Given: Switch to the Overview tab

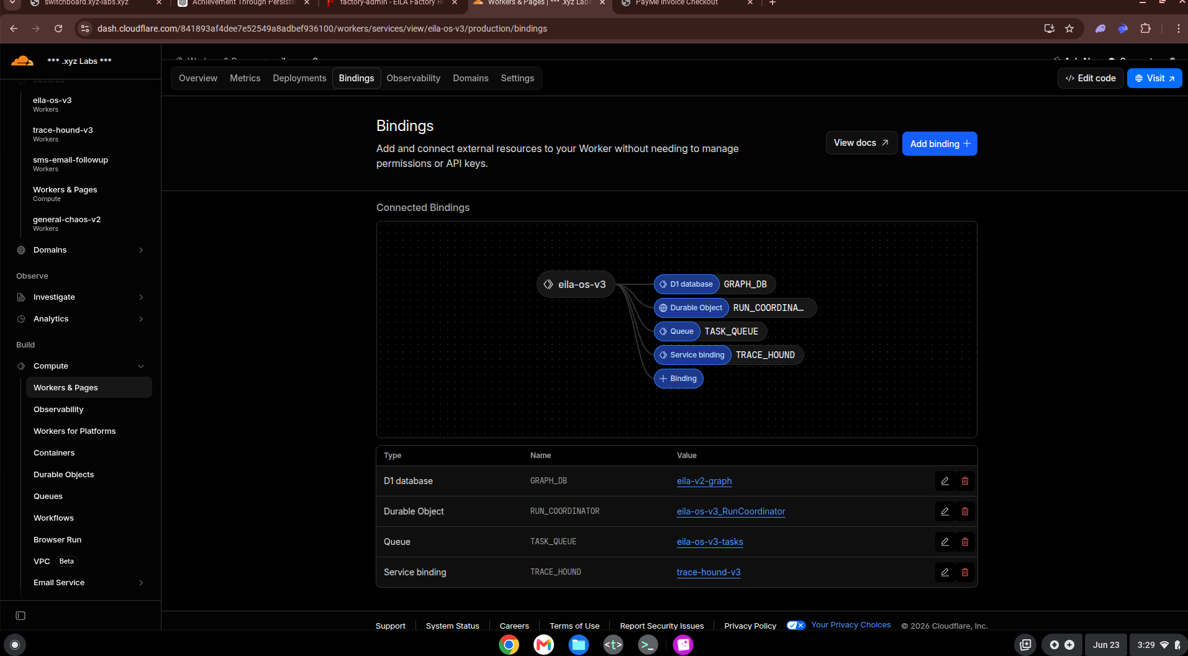Looking at the screenshot, I should 197,78.
